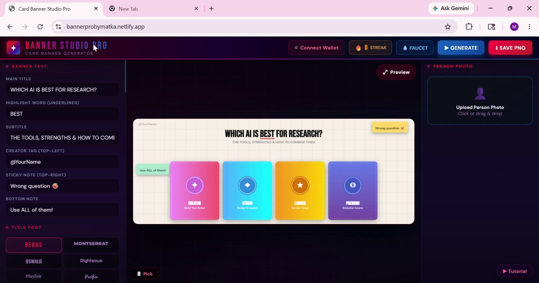
Task: Close the New Tab tab
Action: (x=196, y=9)
